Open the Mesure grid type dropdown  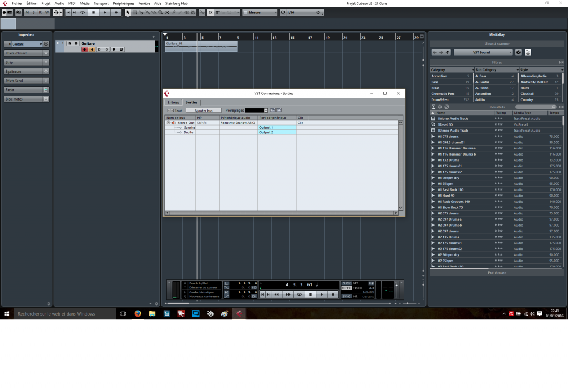260,12
